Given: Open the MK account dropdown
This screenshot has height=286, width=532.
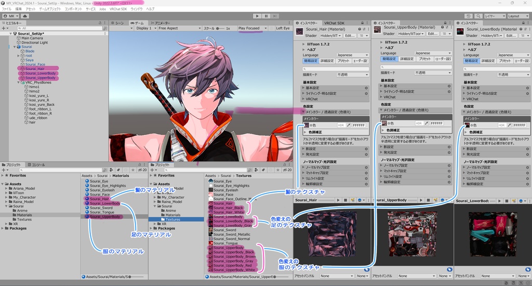Looking at the screenshot, I should tap(11, 16).
